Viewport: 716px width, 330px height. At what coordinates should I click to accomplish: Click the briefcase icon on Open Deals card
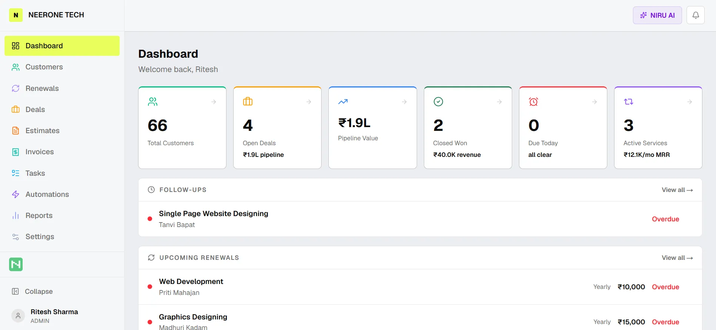(248, 101)
